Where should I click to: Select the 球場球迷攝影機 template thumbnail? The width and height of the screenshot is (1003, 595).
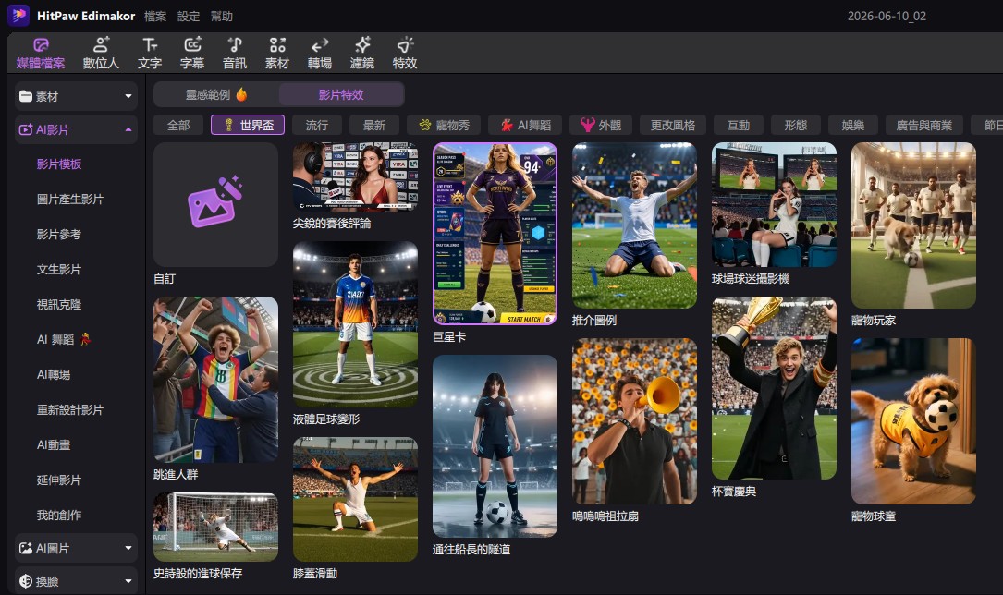(x=774, y=204)
